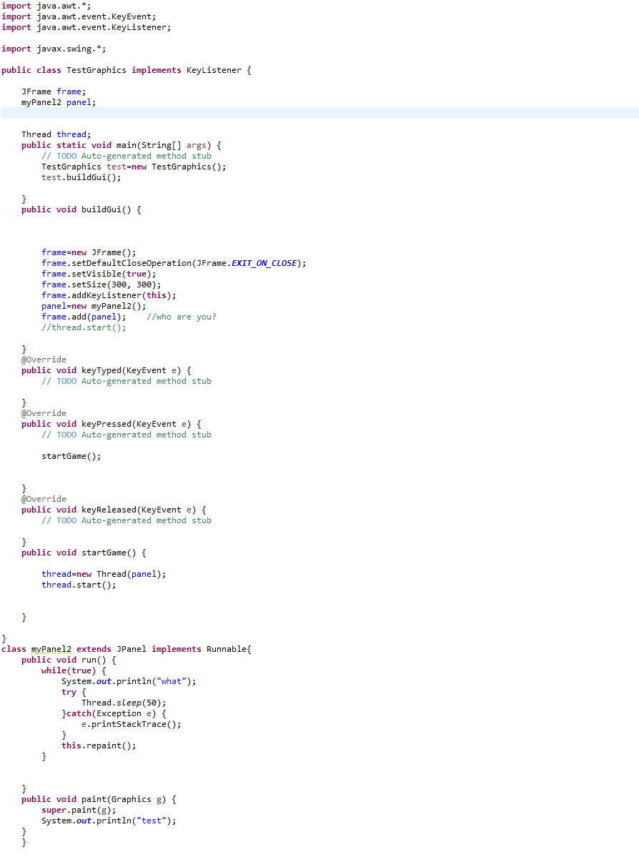Click the "}catch(Exception e) {" line
Viewport: 639px width, 857px height.
coord(114,713)
